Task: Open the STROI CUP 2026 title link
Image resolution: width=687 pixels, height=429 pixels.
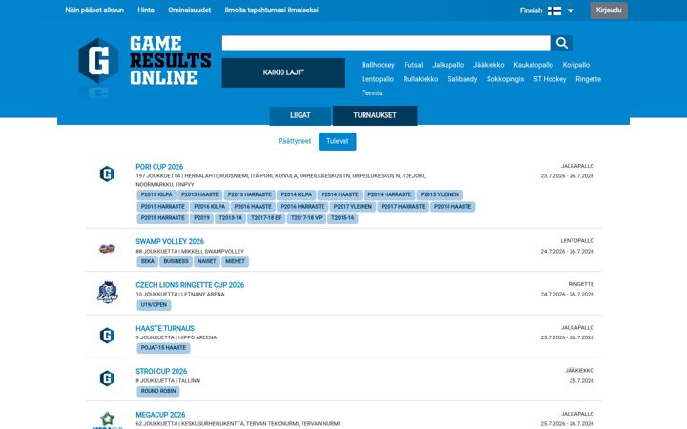Action: (161, 371)
